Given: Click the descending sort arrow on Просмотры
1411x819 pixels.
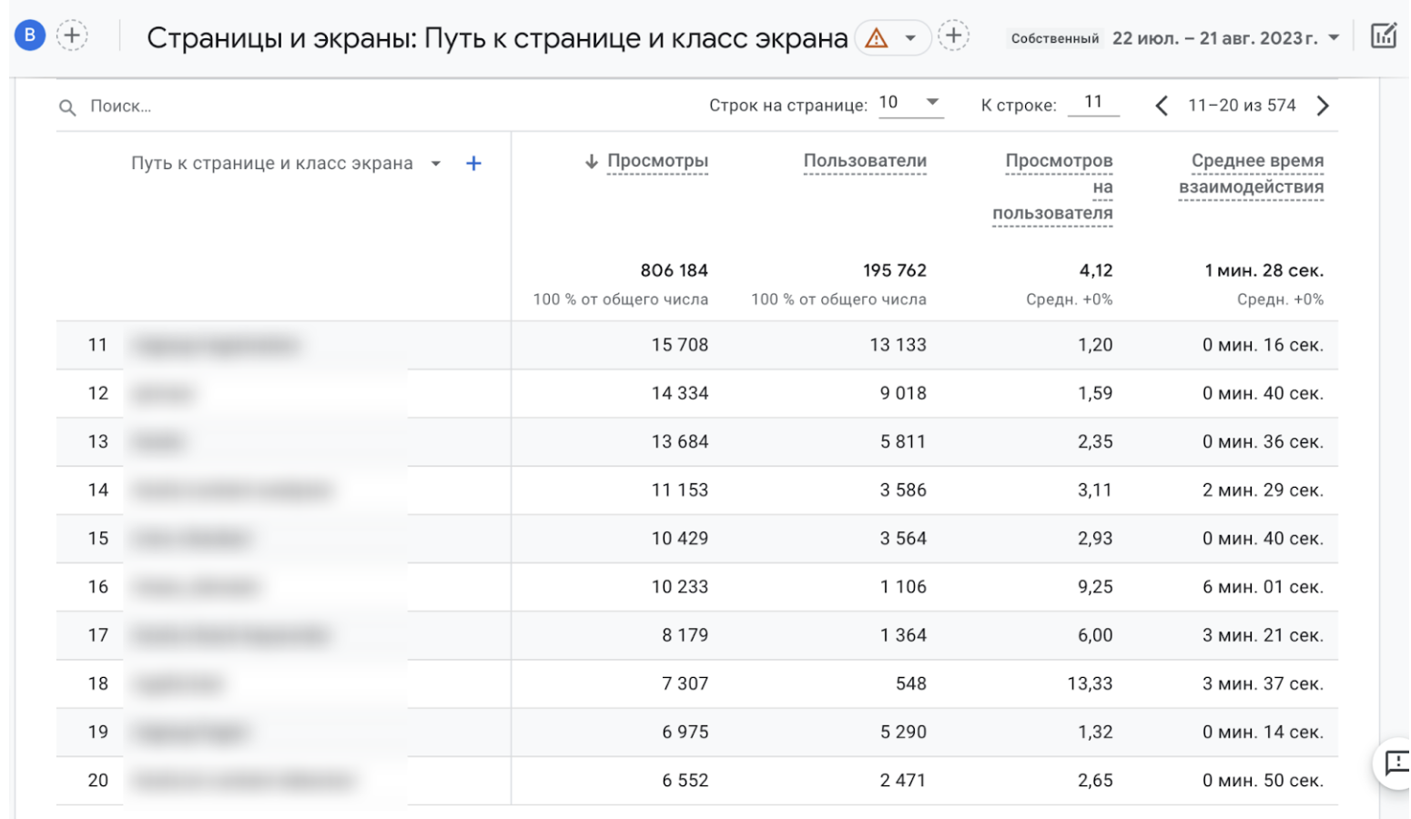Looking at the screenshot, I should [592, 161].
